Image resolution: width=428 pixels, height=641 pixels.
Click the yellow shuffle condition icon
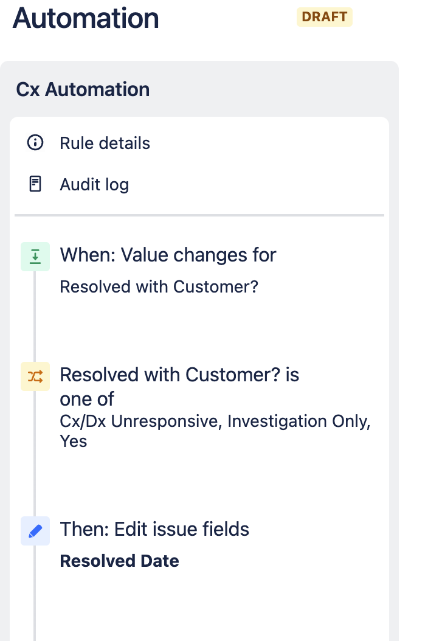[35, 376]
